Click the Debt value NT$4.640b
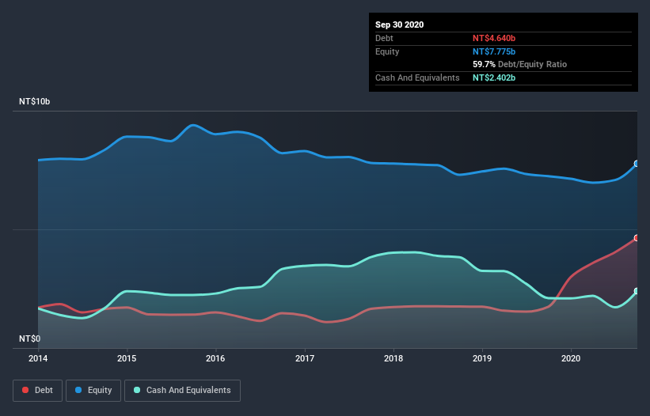This screenshot has height=416, width=650. tap(494, 38)
